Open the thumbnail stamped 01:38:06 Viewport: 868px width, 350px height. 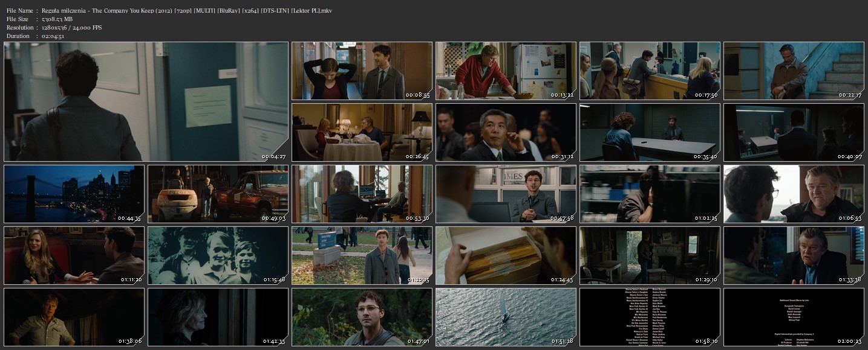click(74, 317)
